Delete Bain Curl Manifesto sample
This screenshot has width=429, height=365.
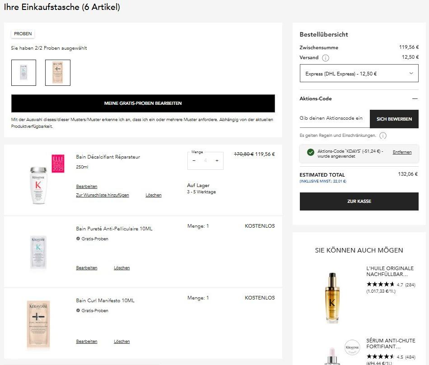point(122,341)
